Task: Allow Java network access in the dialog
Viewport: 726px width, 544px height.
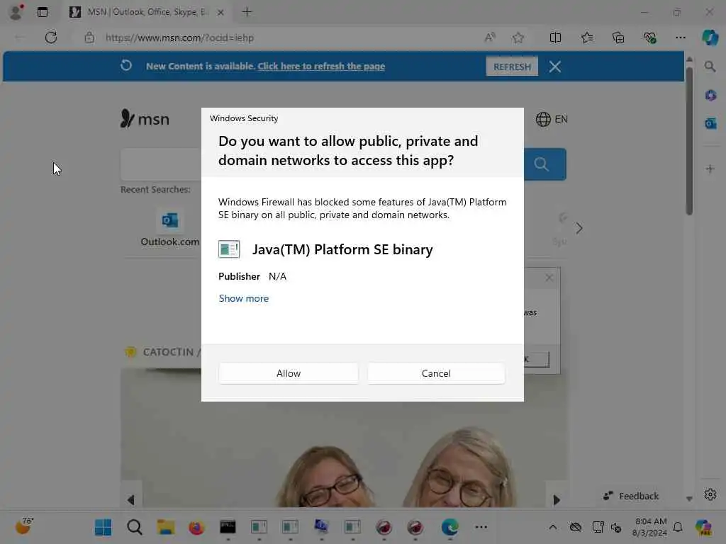Action: [x=288, y=373]
